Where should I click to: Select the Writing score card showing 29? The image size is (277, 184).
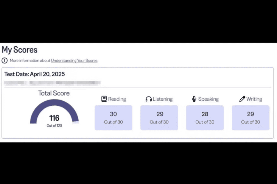point(251,118)
